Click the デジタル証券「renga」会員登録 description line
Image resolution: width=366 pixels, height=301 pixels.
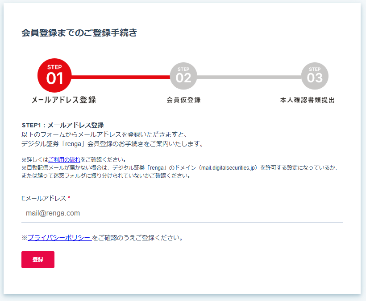click(x=112, y=144)
